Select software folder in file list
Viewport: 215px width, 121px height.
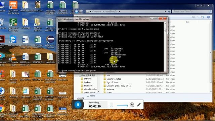pyautogui.click(x=110, y=89)
